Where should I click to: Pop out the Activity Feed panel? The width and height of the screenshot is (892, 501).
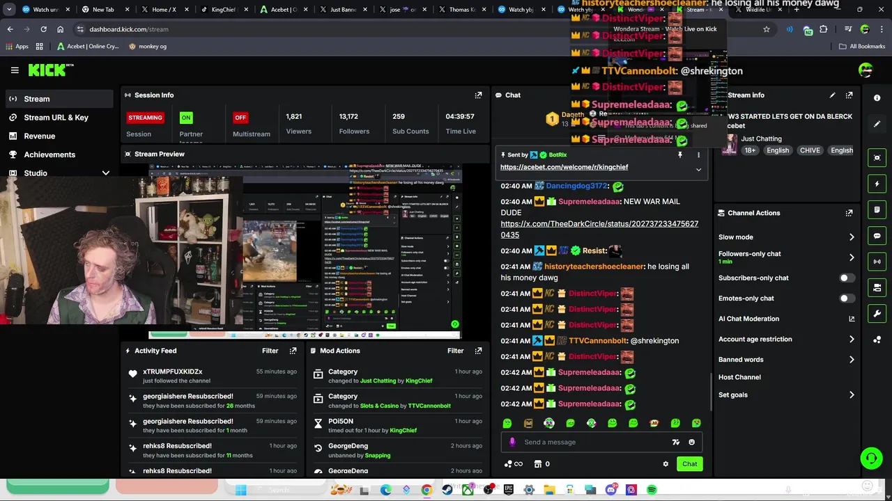coord(293,351)
